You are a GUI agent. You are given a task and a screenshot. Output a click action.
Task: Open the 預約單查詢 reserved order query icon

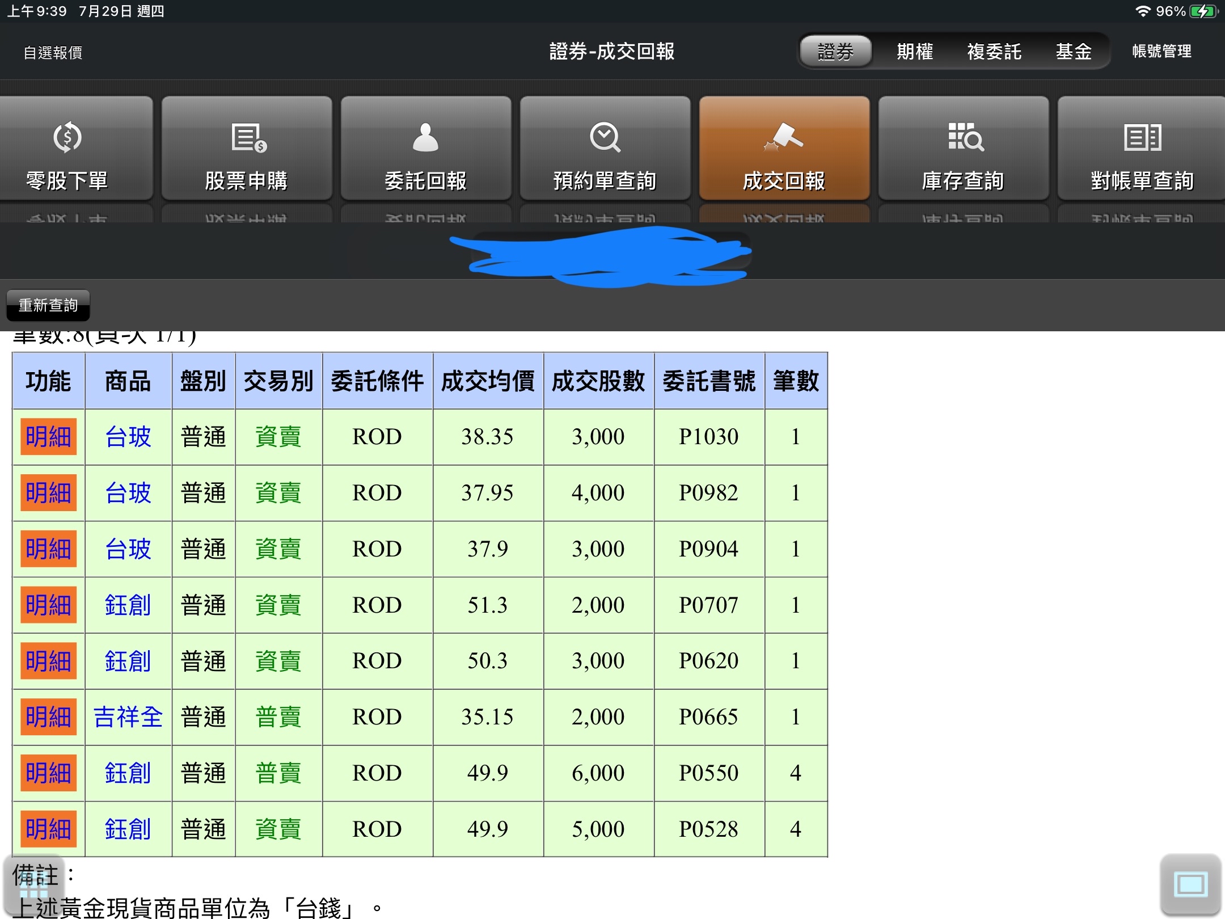pyautogui.click(x=605, y=138)
